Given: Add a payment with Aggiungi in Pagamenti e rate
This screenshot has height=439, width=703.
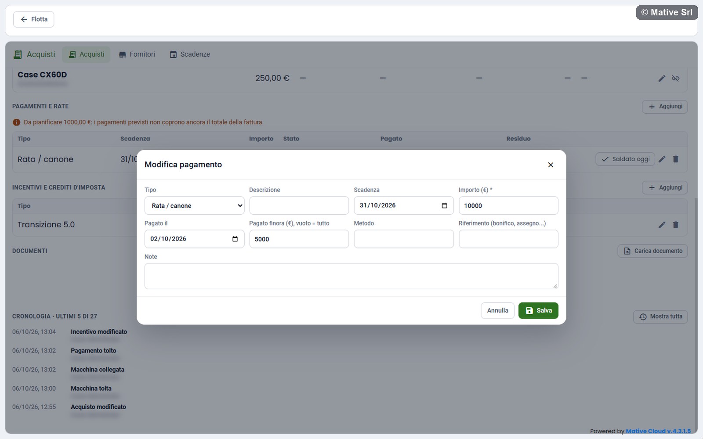Looking at the screenshot, I should pyautogui.click(x=665, y=107).
